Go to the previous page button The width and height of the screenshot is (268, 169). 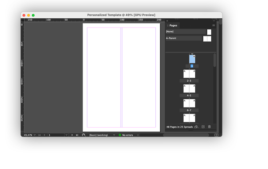[x=44, y=135]
